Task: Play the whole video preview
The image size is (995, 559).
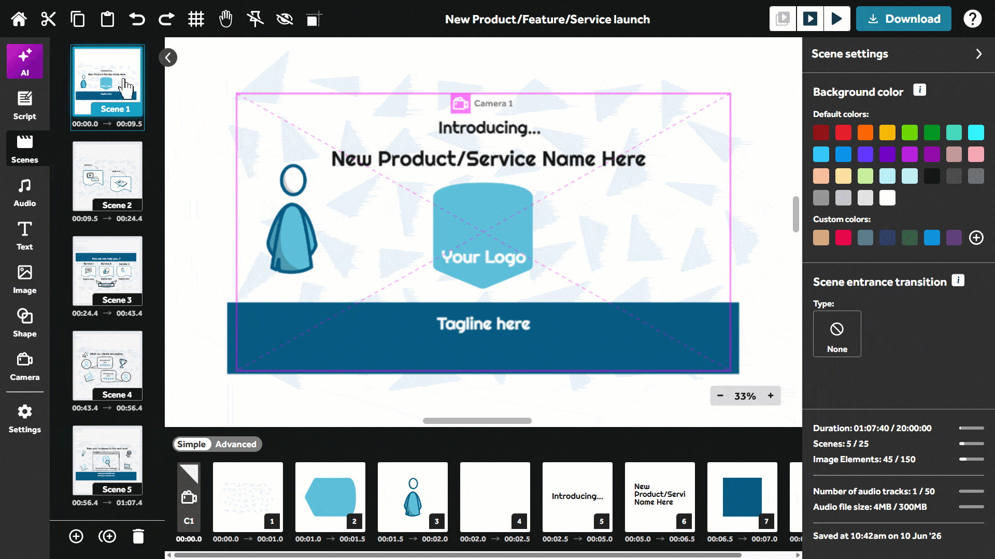Action: [837, 19]
